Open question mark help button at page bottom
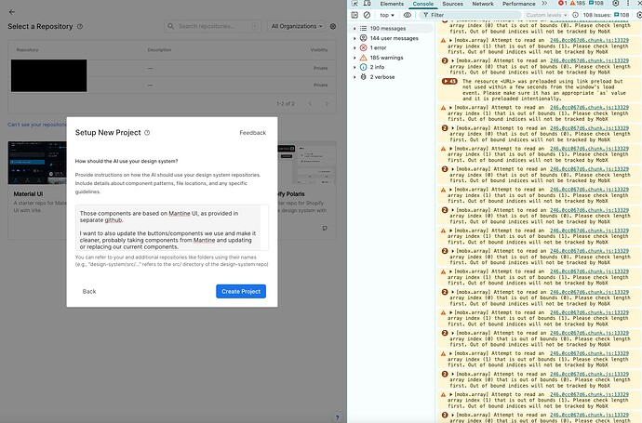The height and width of the screenshot is (423, 642). tap(337, 417)
